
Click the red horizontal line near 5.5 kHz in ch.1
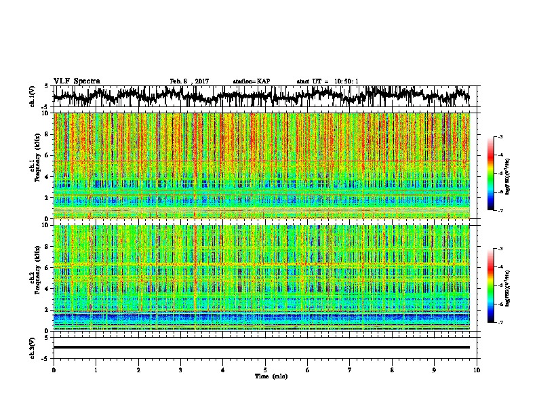point(262,161)
